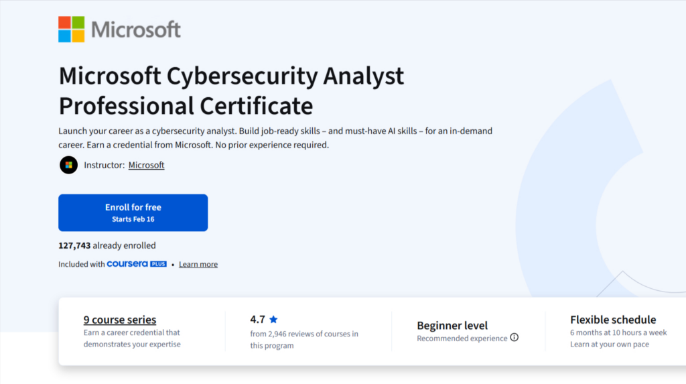Viewport: 686px width, 384px height.
Task: Click the Microsoft wordmark beside the top logo
Action: tap(136, 30)
